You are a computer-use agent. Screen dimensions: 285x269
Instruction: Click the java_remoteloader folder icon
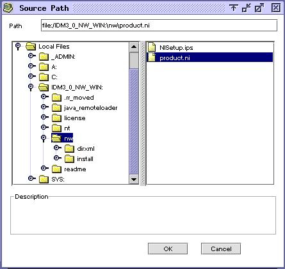coord(56,107)
